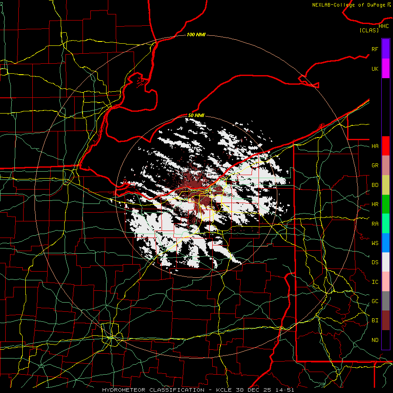Screen dimensions: 393x393
Task: Click the UK magenta legend swatch
Action: [x=386, y=69]
